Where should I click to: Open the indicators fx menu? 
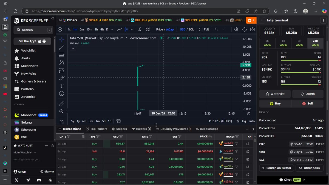140,29
